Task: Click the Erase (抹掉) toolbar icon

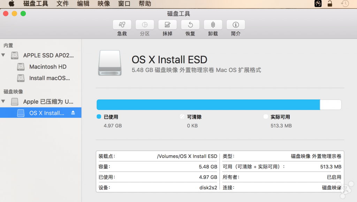Action: [x=168, y=25]
